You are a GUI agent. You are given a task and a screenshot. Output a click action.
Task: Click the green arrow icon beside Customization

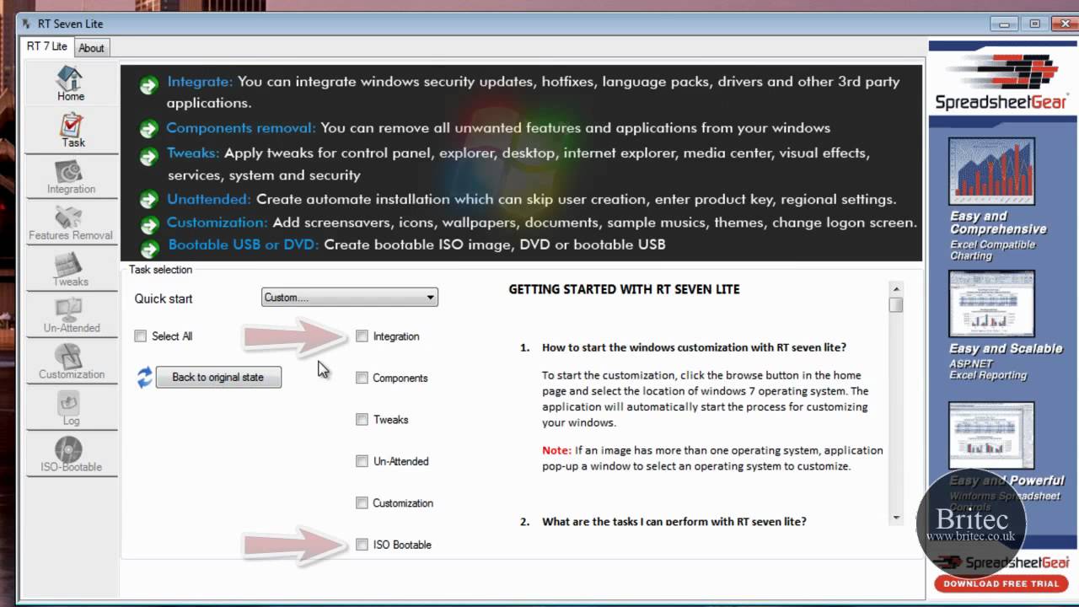pyautogui.click(x=148, y=224)
